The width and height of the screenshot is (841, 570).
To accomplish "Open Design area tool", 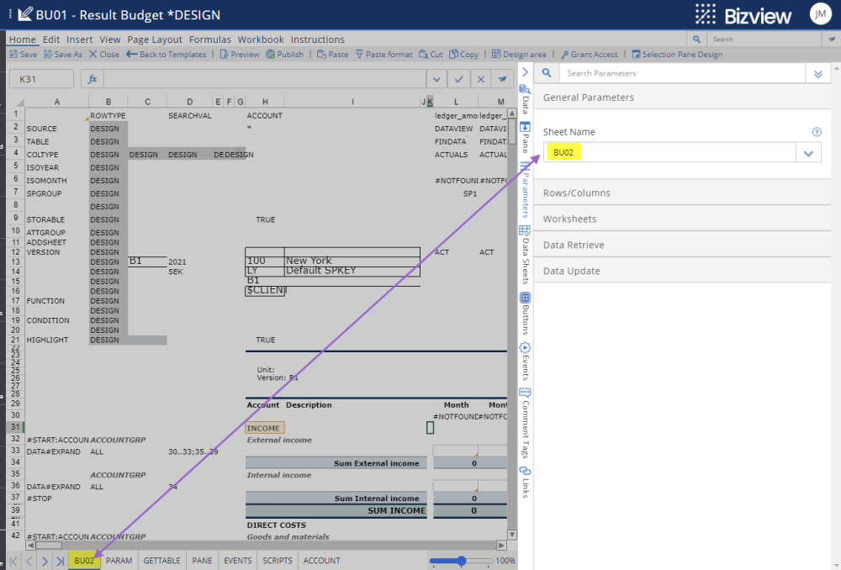I will [x=519, y=54].
